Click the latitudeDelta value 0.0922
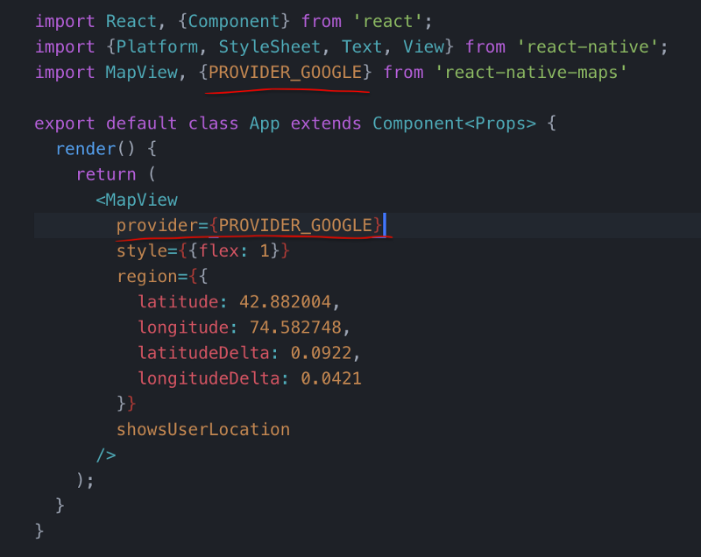The height and width of the screenshot is (557, 701). click(326, 353)
